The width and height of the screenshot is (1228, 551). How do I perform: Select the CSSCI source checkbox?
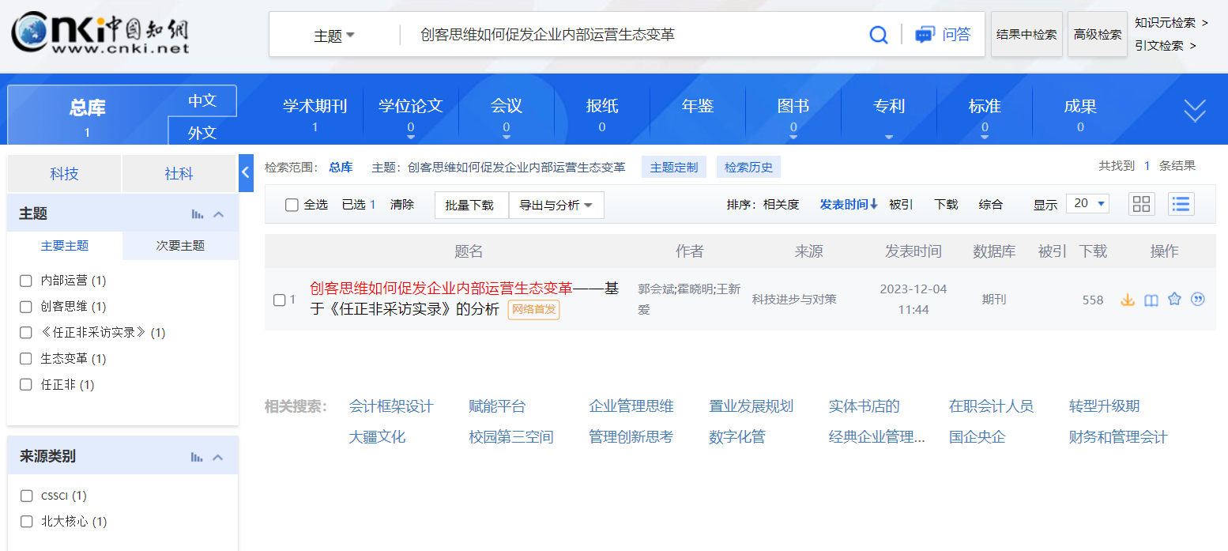pyautogui.click(x=25, y=496)
